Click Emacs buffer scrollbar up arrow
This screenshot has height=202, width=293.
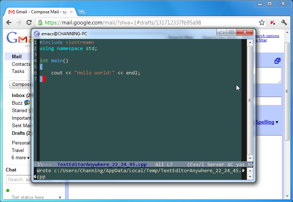[x=250, y=42]
